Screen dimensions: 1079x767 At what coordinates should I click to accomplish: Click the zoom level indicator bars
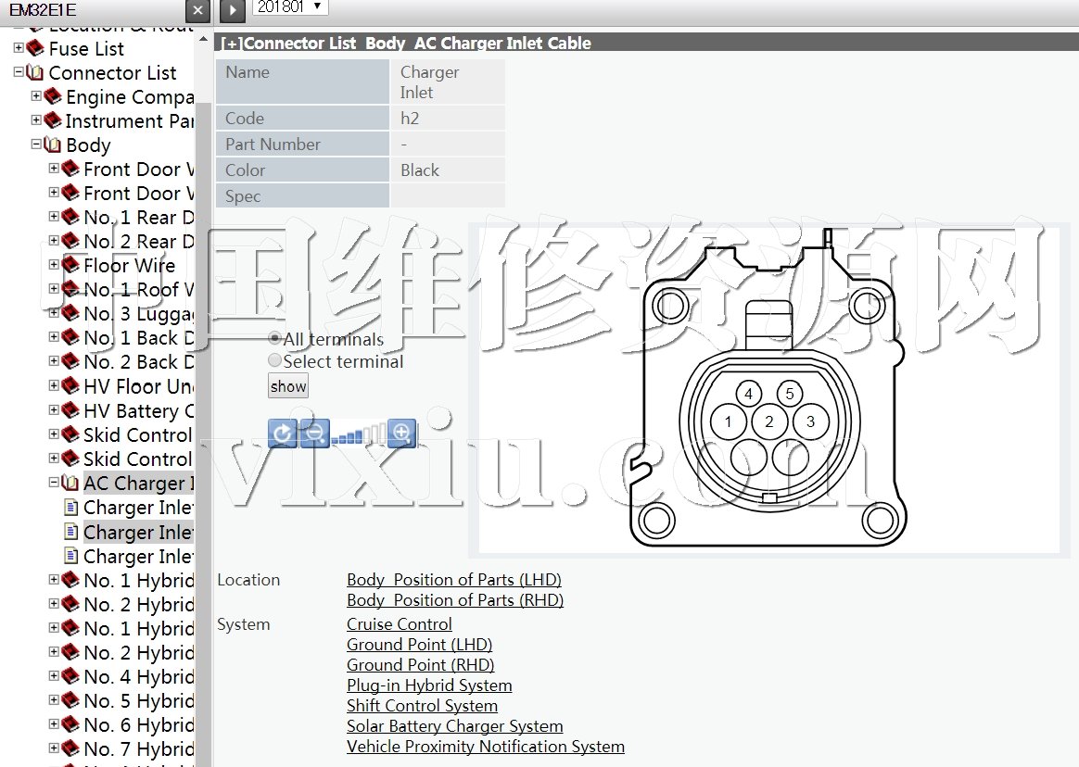click(x=359, y=434)
